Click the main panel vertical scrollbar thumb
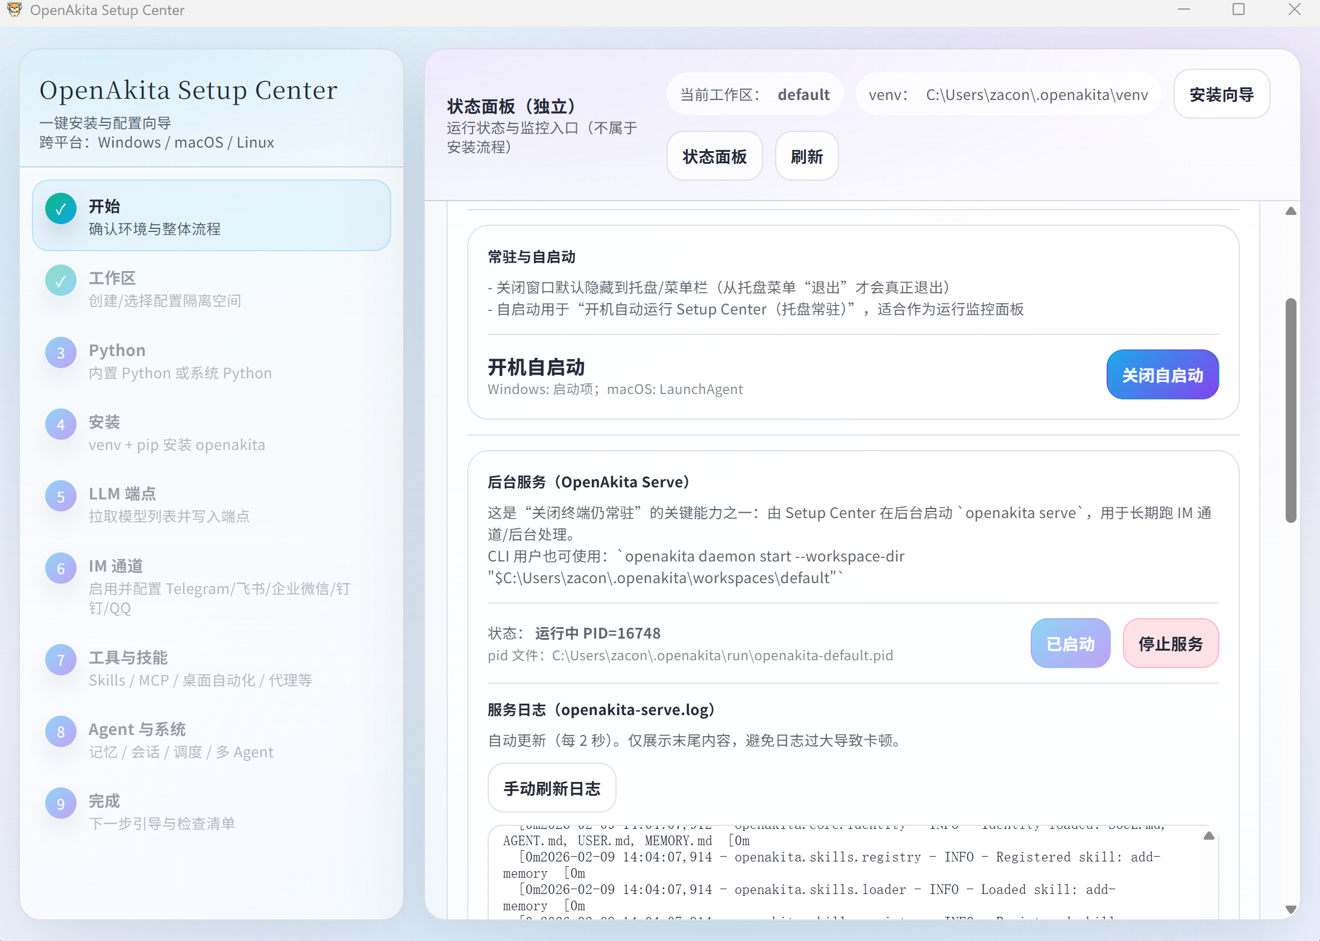Viewport: 1320px width, 941px height. [x=1290, y=410]
